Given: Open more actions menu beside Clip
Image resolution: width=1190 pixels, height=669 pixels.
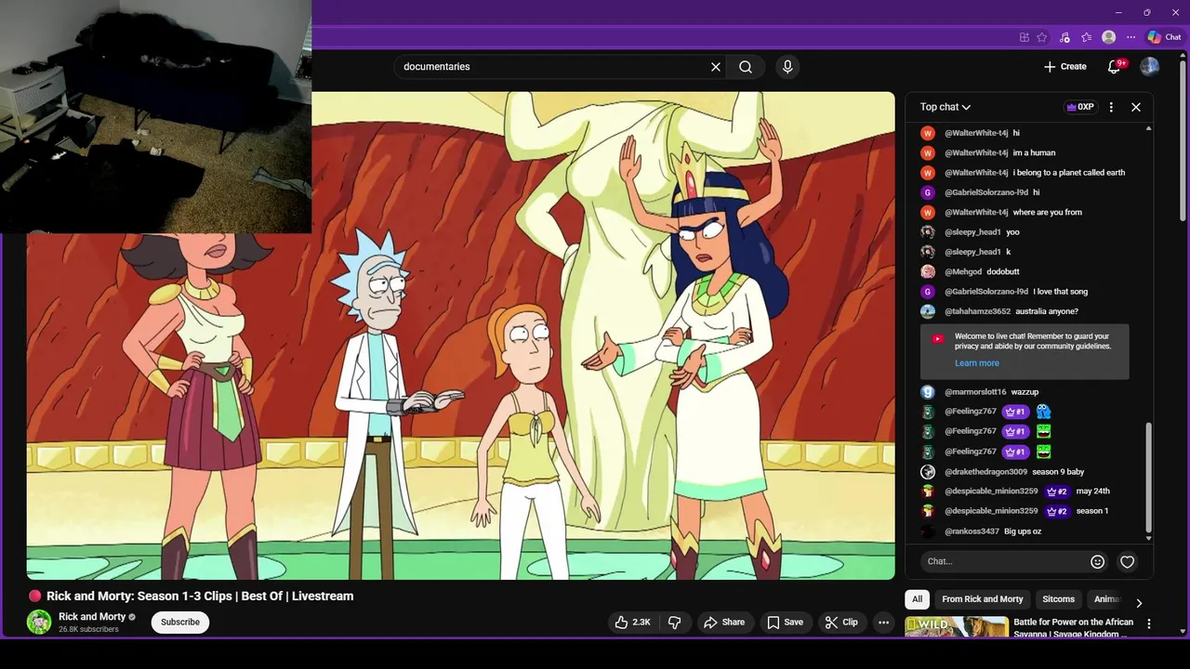Looking at the screenshot, I should (884, 623).
